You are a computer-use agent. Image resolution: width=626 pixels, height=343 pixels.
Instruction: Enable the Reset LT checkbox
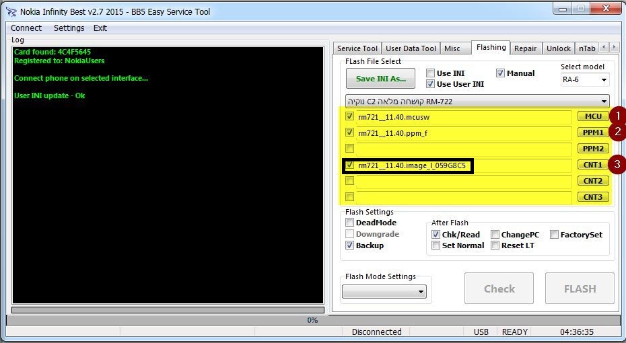coord(495,245)
